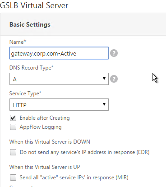Enable Send all active service IPs (MIR)

pos(13,178)
